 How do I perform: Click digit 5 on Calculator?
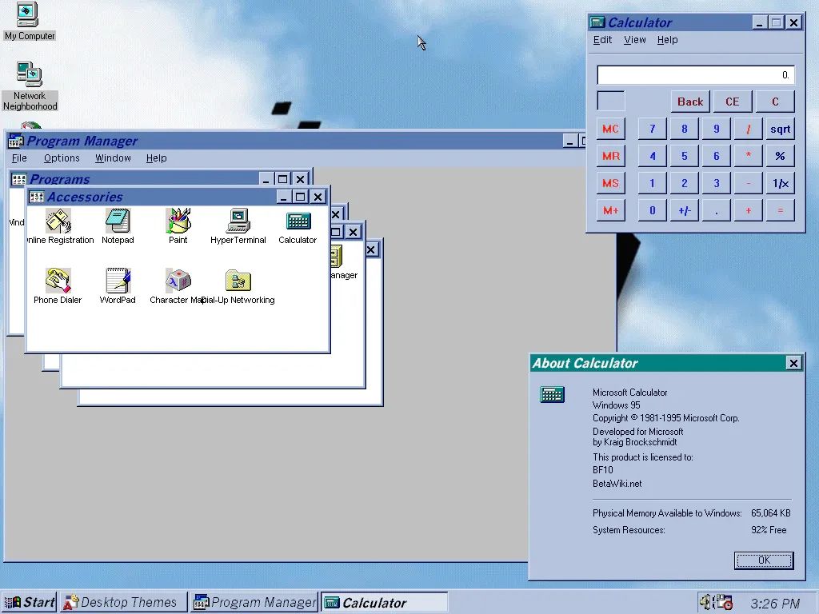tap(685, 156)
